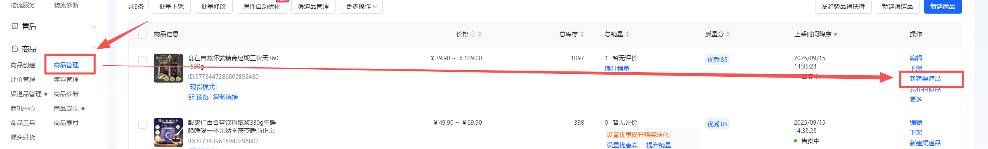The height and width of the screenshot is (149, 988).
Task: Toggle the select-all checkbox in table header
Action: tap(142, 34)
